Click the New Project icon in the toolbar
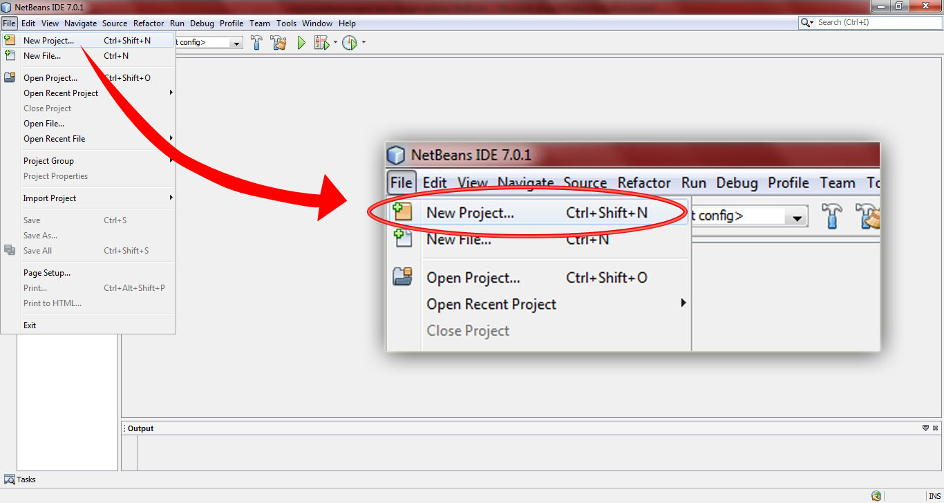Image resolution: width=944 pixels, height=503 pixels. point(10,41)
